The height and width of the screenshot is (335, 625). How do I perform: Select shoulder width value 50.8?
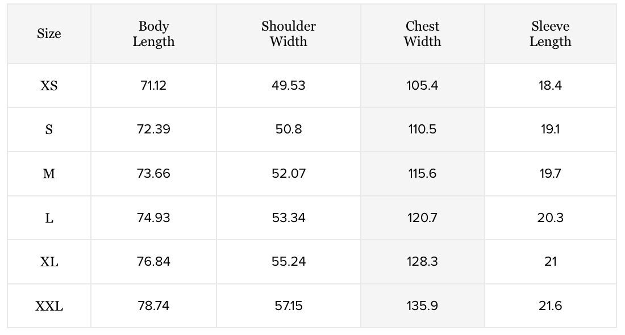289,129
